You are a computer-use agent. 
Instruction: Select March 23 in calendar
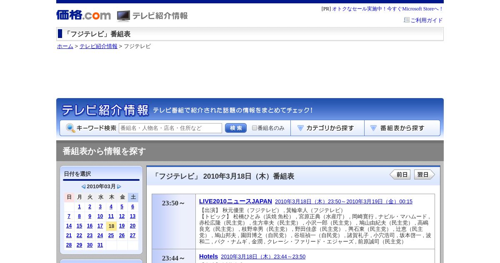90,235
